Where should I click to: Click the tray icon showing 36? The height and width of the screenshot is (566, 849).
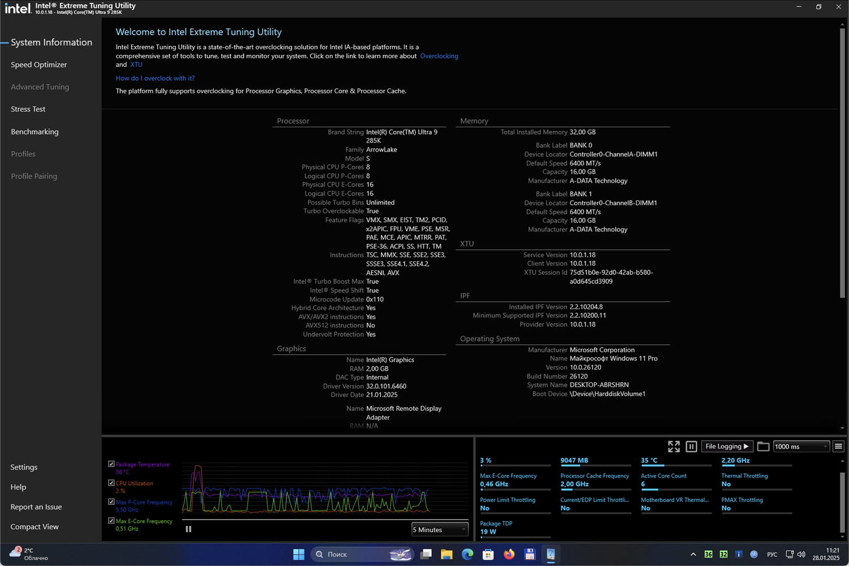[708, 555]
